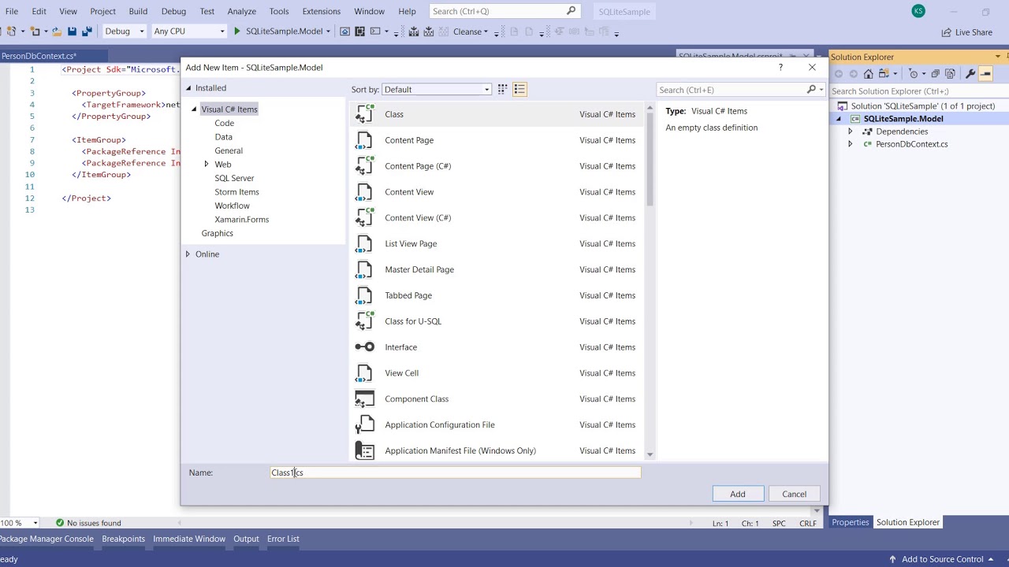Screen dimensions: 1009x567
Task: Expand the Web category node
Action: pos(207,165)
